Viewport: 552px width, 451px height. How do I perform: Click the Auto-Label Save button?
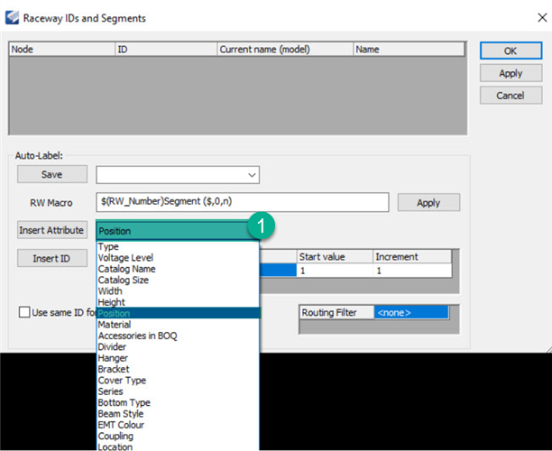[52, 174]
